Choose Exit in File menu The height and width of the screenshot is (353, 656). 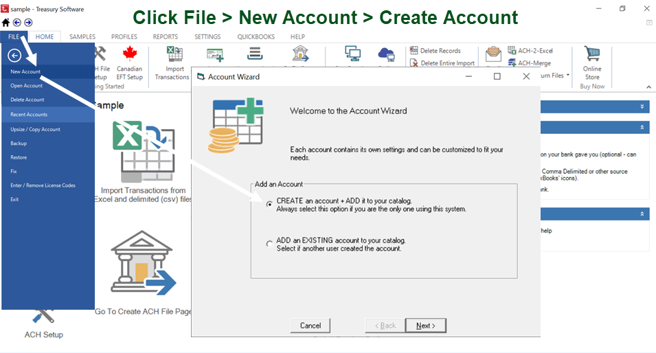pyautogui.click(x=48, y=199)
